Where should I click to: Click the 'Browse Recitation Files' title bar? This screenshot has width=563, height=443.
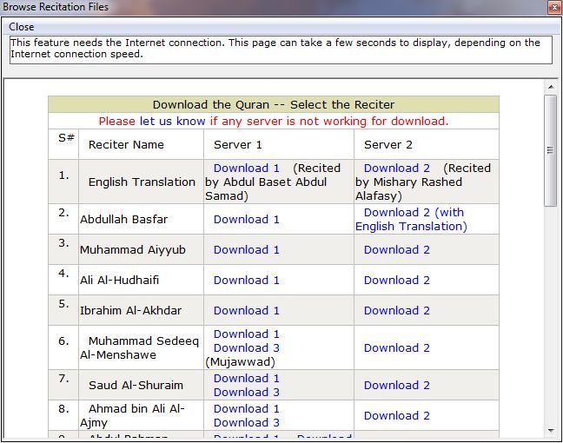click(274, 7)
